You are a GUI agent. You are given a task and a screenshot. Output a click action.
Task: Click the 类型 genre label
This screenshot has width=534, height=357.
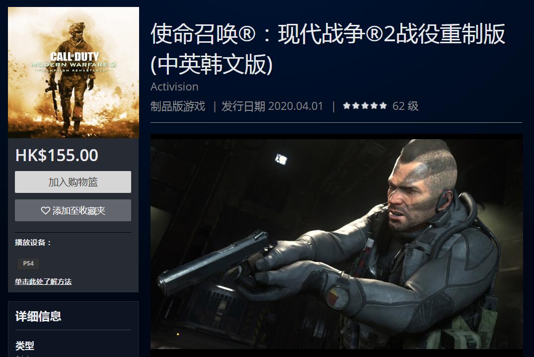click(24, 346)
